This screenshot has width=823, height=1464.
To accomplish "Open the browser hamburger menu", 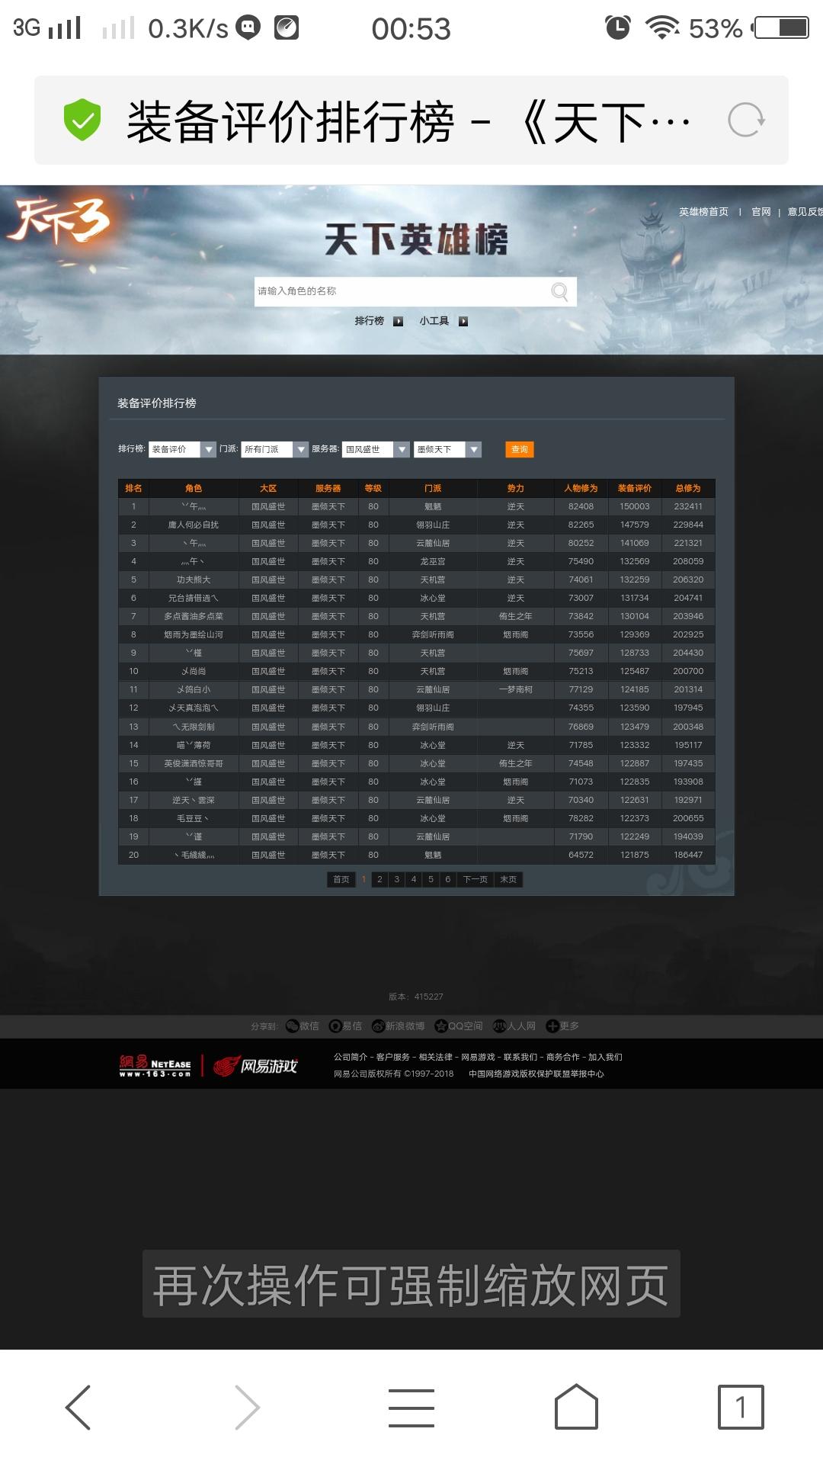I will (x=411, y=1407).
